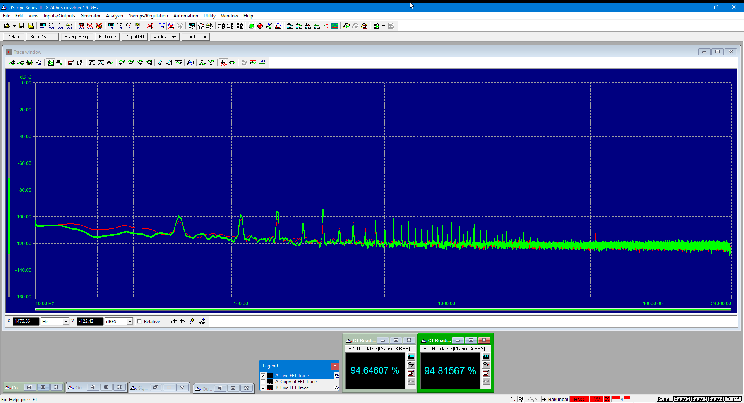Open the Generator menu
744x403 pixels.
[91, 16]
